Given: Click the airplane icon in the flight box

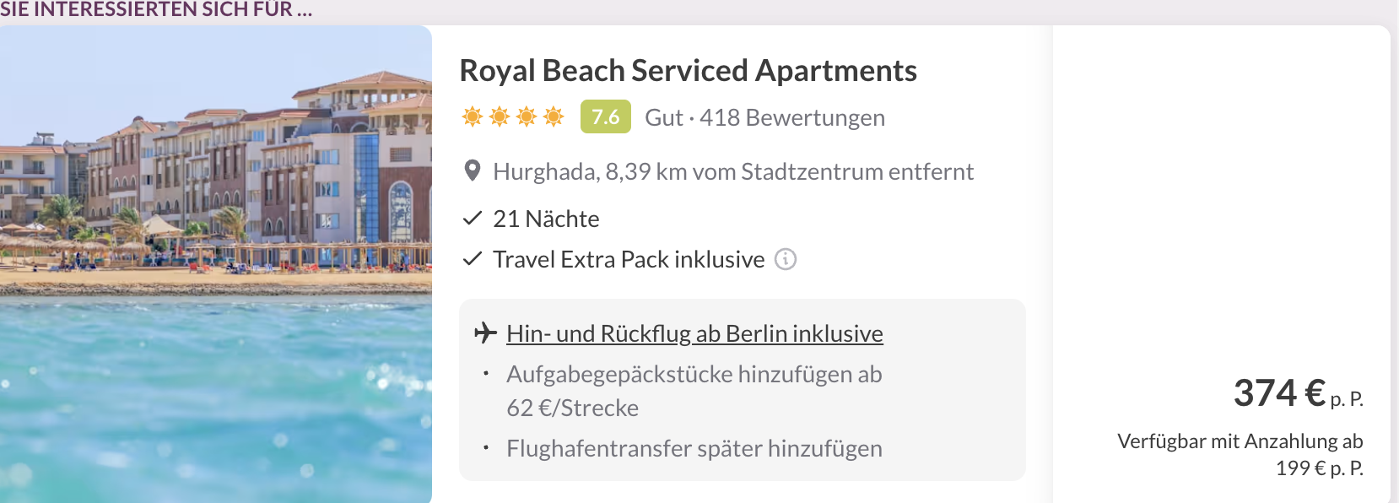Looking at the screenshot, I should pyautogui.click(x=485, y=333).
